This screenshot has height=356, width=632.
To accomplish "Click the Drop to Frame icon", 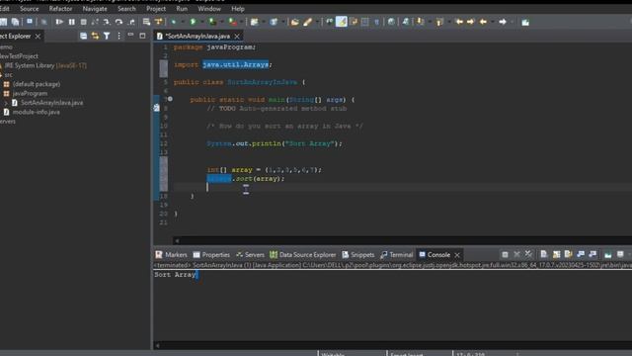I will click(x=146, y=22).
